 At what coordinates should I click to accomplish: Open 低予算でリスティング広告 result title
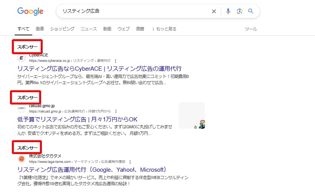(77, 119)
